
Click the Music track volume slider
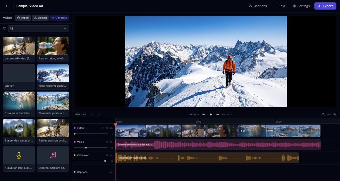pyautogui.click(x=86, y=147)
